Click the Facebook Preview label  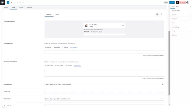(x=10, y=21)
